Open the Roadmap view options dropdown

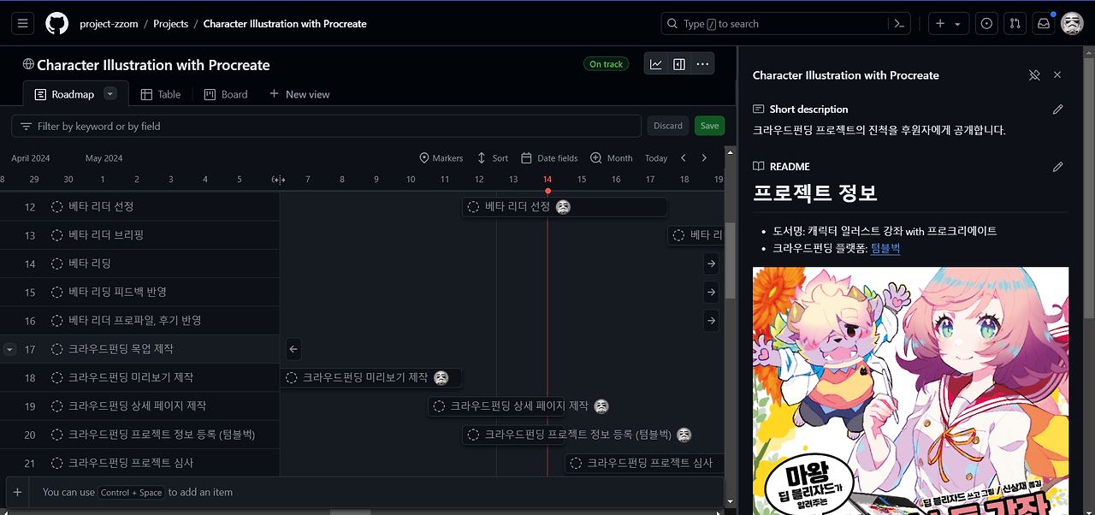(x=109, y=93)
